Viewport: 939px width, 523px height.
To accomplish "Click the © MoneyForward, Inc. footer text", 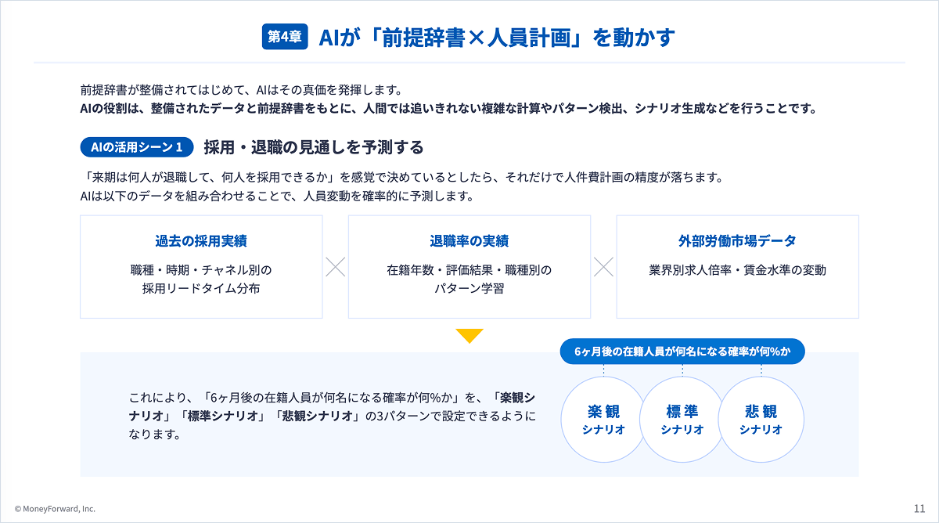I will click(55, 509).
